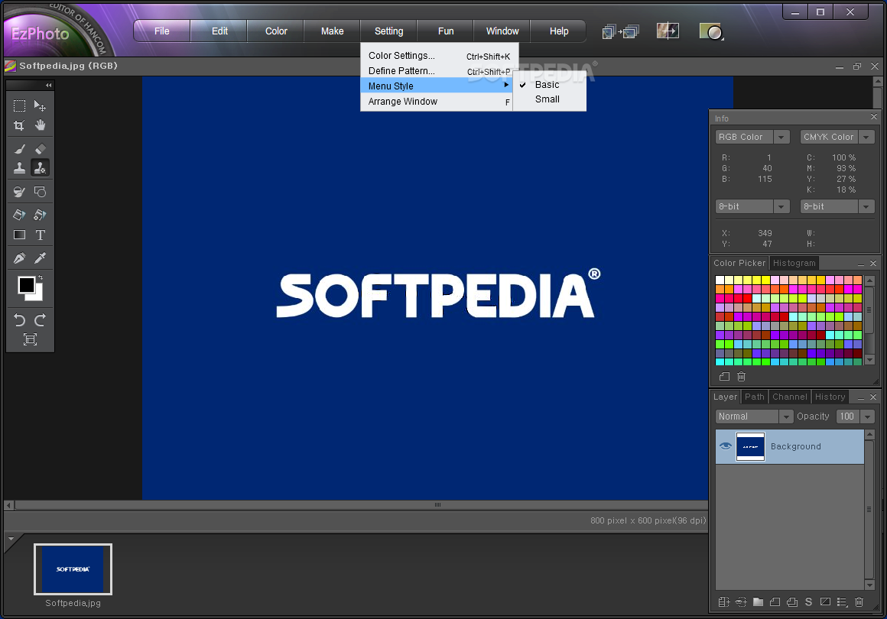Open the Make menu
Viewport: 887px width, 619px height.
coord(332,31)
